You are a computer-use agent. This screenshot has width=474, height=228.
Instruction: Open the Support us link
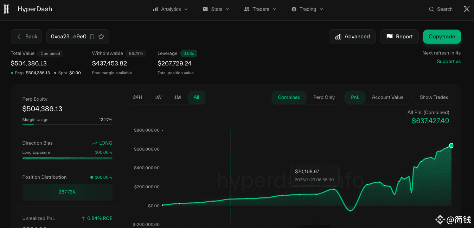[449, 62]
